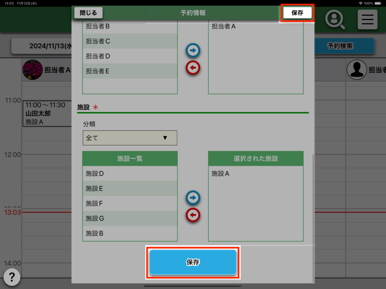386x289 pixels.
Task: Click blue right arrow beside facility list
Action: click(x=193, y=198)
